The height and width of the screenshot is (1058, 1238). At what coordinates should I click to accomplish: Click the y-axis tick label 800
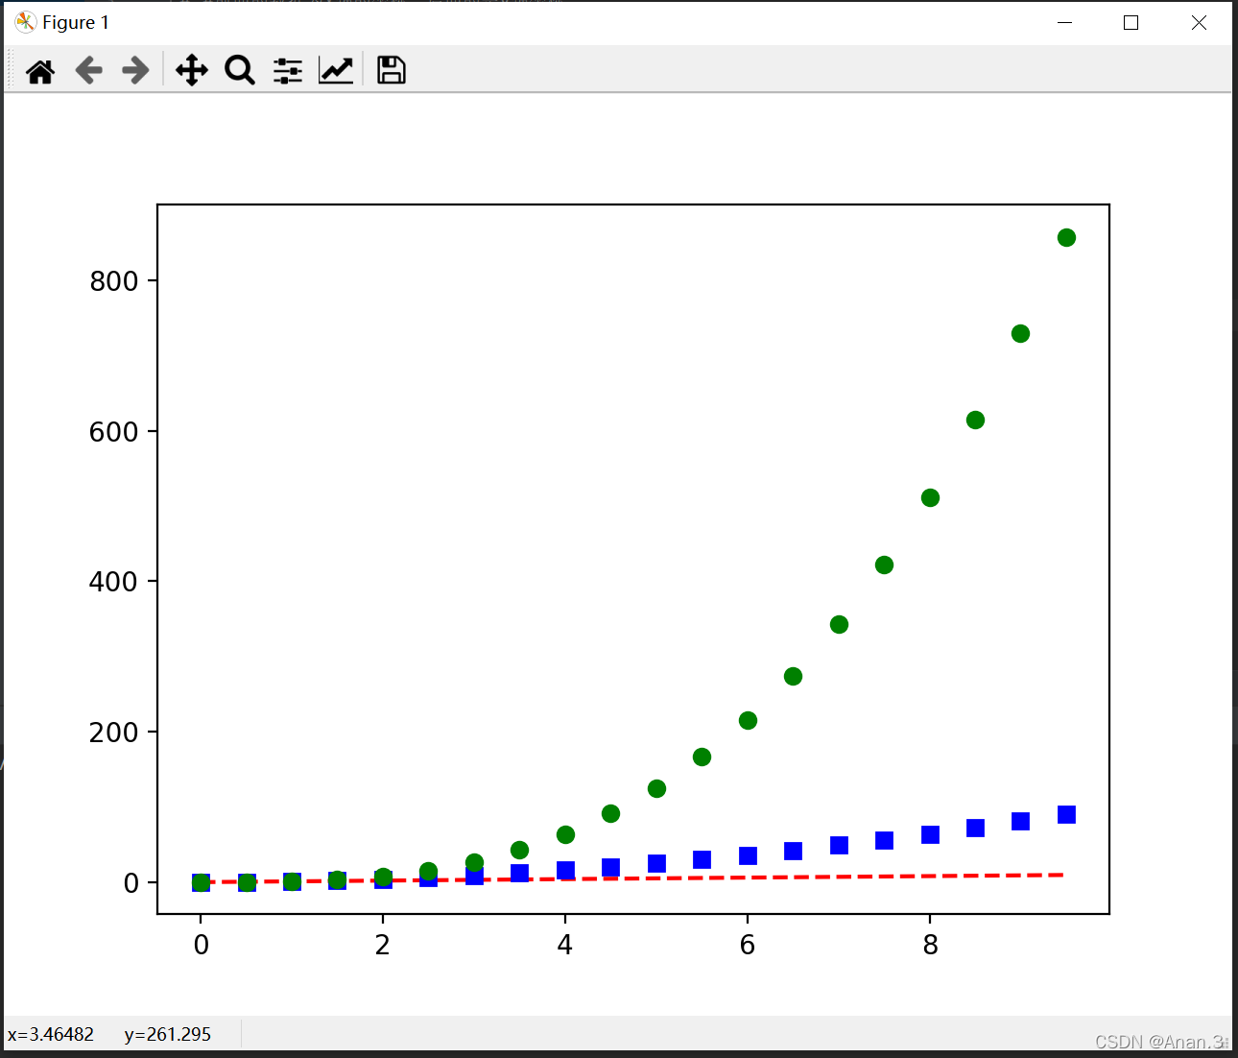113,281
